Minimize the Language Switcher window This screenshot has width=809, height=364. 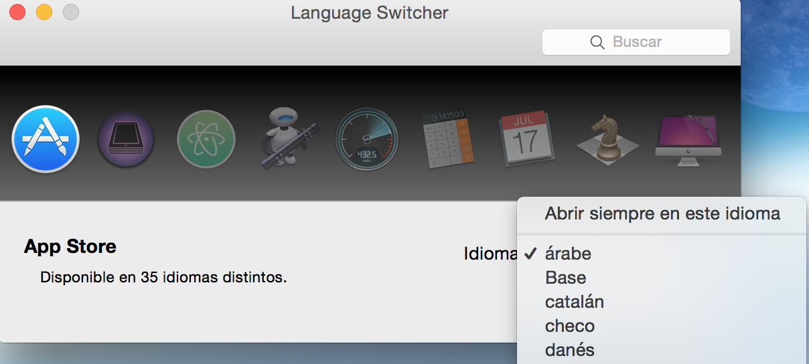coord(44,12)
